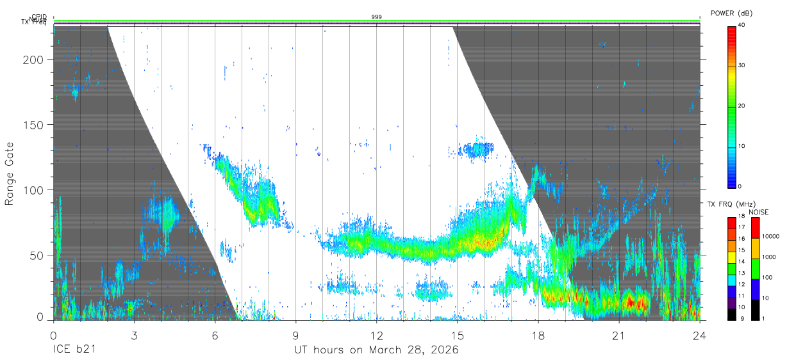This screenshot has height=363, width=787.
Task: Click the 'ICE b21' radar label
Action: coord(74,350)
